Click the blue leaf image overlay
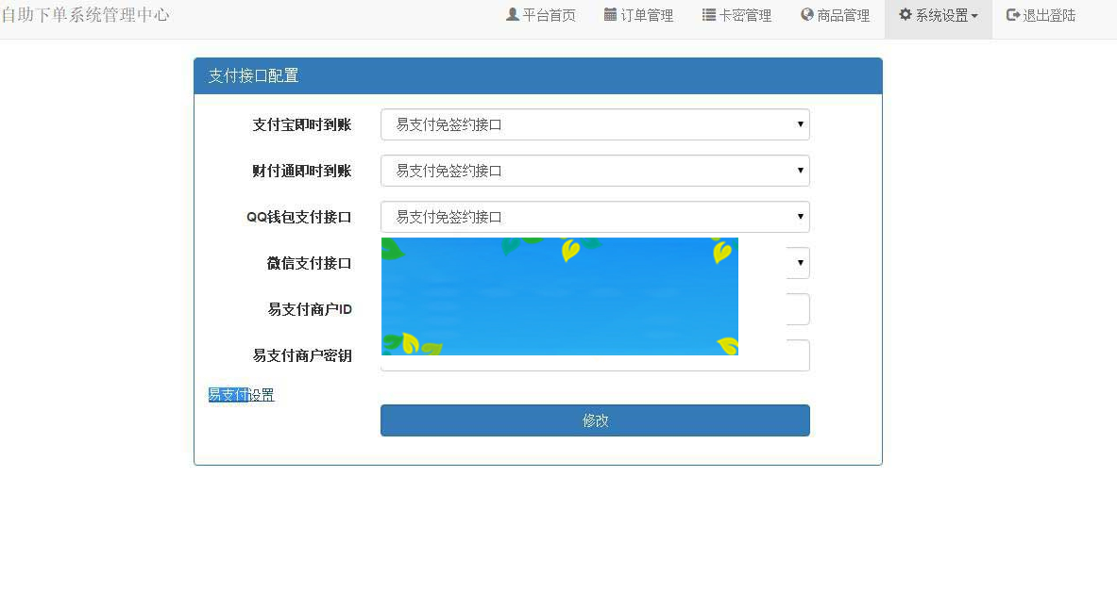The height and width of the screenshot is (592, 1117). click(x=559, y=296)
